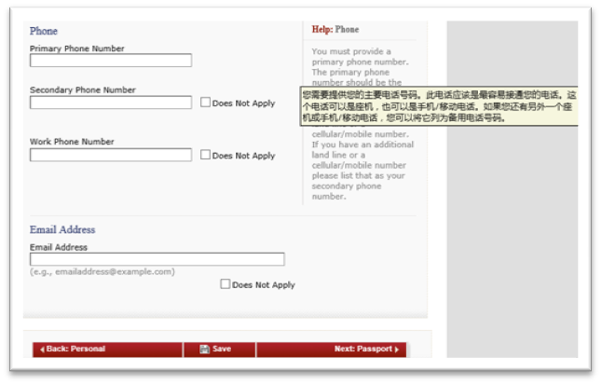Click the right arrow beside Next: Passport
This screenshot has height=385, width=602.
[396, 350]
